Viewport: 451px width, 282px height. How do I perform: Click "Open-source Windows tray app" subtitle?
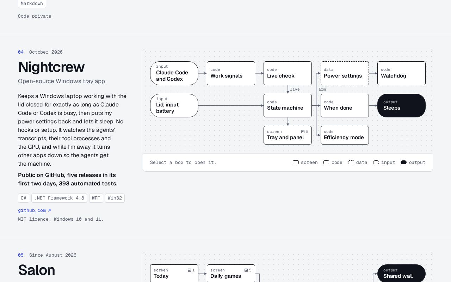62,81
